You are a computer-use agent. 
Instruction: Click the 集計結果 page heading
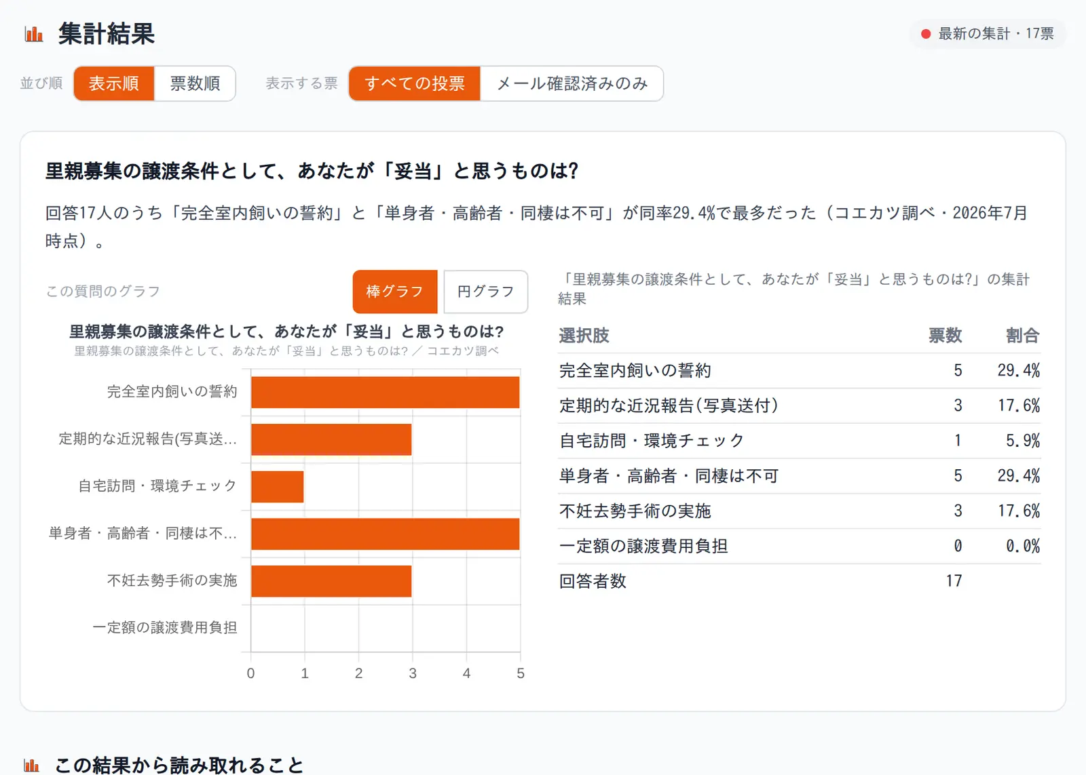107,34
